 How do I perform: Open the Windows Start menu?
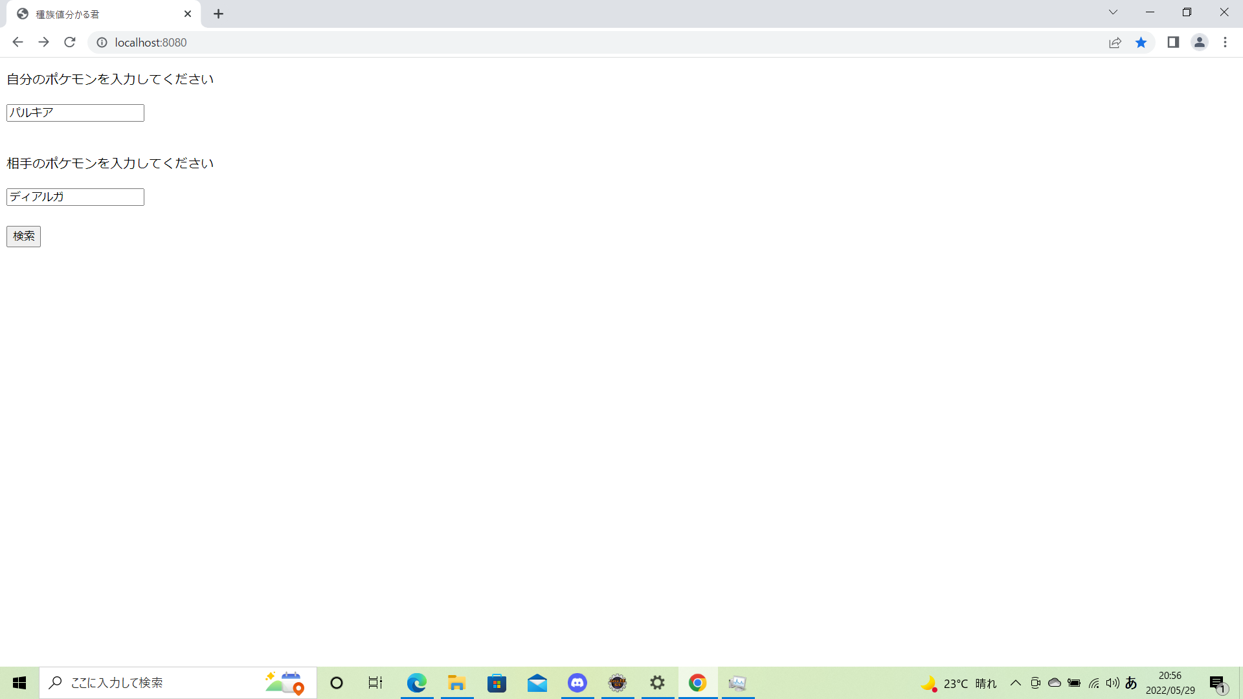pyautogui.click(x=19, y=683)
